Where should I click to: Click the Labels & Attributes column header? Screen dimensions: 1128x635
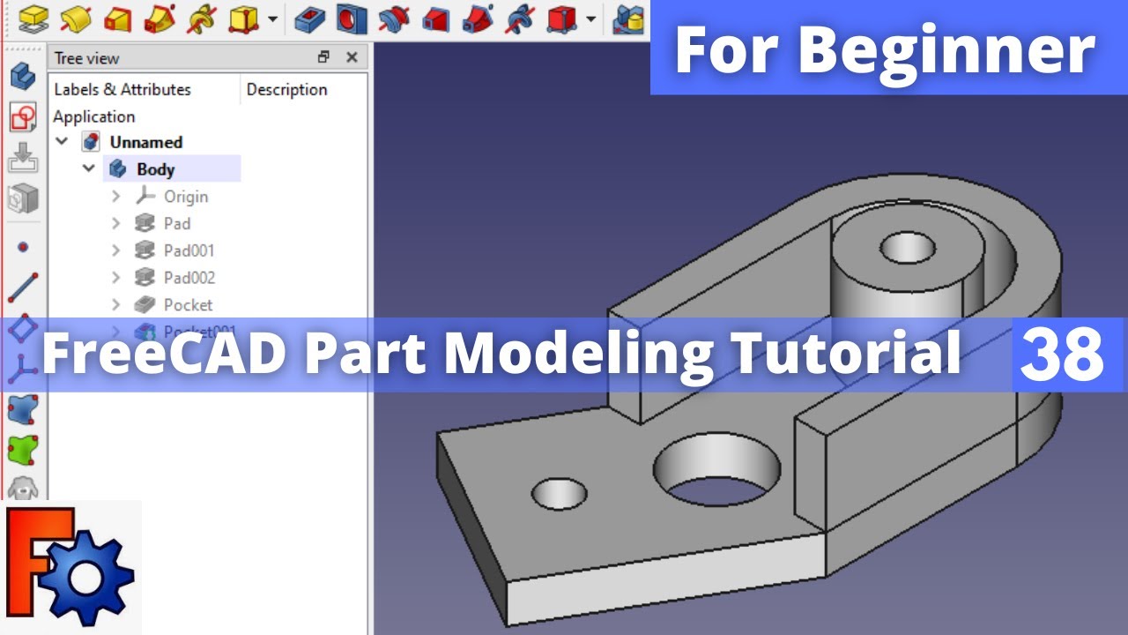coord(122,89)
